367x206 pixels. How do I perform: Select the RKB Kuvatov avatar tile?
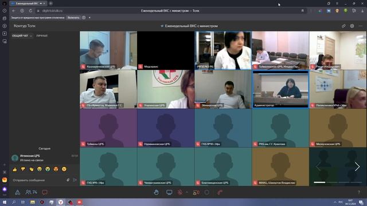coord(280,128)
